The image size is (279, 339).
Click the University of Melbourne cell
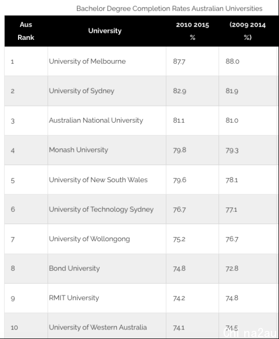point(87,61)
